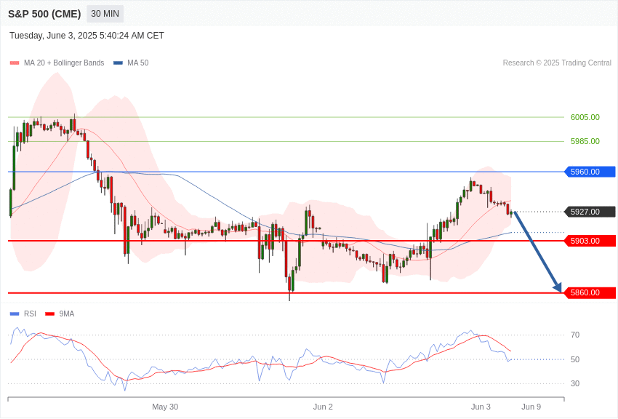
Task: Click Research © 2025 Trading Central credit
Action: pyautogui.click(x=557, y=63)
